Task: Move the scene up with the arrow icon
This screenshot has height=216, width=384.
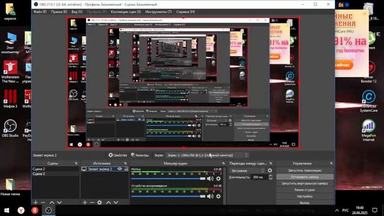Action: [x=52, y=203]
